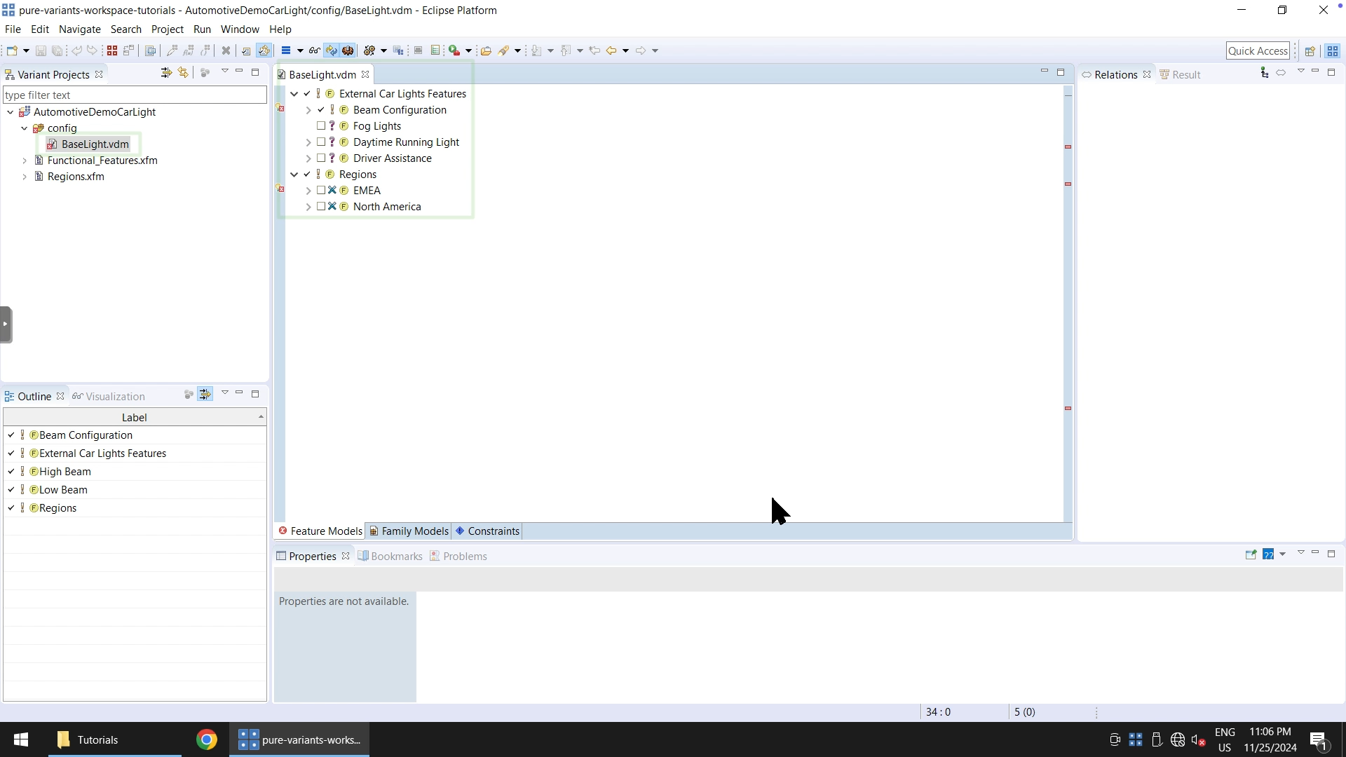This screenshot has width=1346, height=757.
Task: Click the blue squares perspective icon at top right
Action: (x=1333, y=51)
